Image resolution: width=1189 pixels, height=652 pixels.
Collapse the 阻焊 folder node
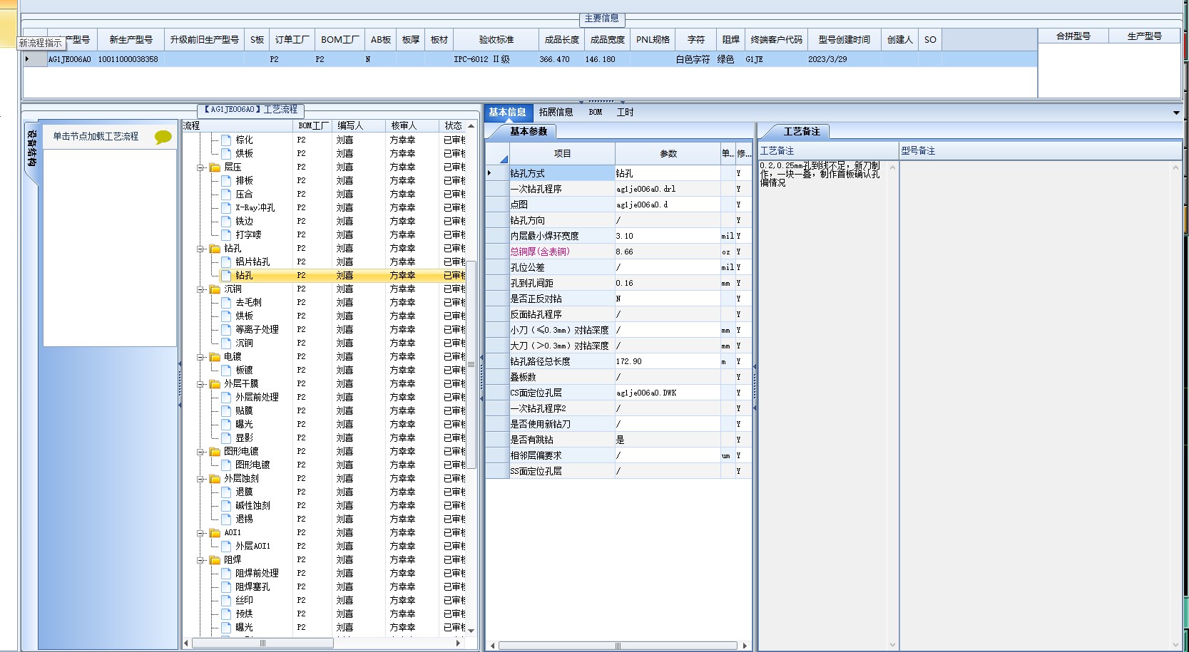201,560
